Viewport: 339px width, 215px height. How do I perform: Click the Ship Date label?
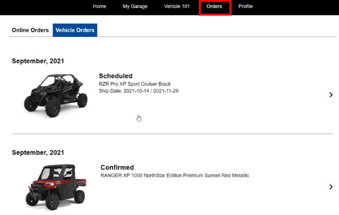pos(110,91)
